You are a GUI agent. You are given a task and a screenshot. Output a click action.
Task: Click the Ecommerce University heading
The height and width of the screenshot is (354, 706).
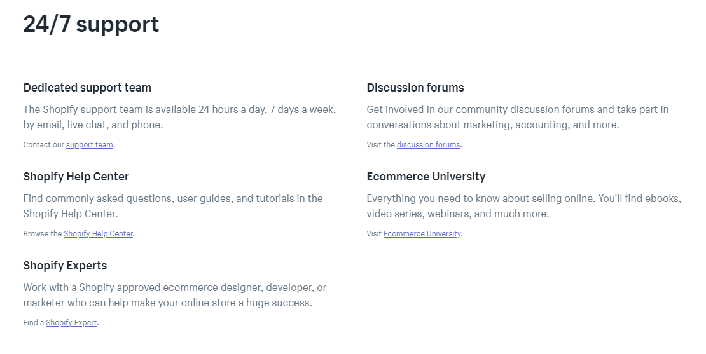pos(426,177)
